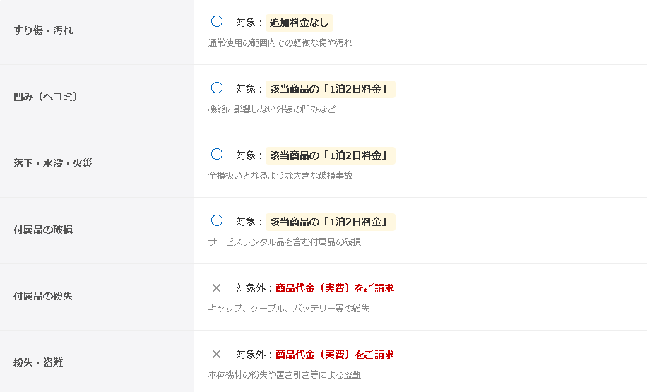This screenshot has height=392, width=647.
Task: Click the 1泊2日料金 highlight in the 落下・水没・火災 row
Action: (330, 155)
